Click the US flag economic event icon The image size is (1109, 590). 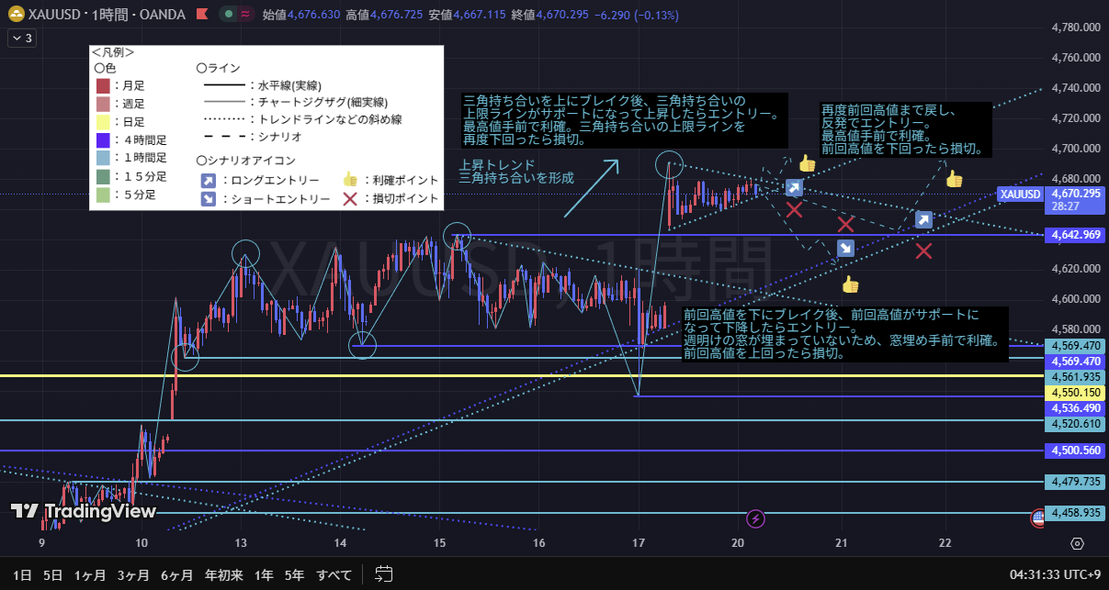1038,517
